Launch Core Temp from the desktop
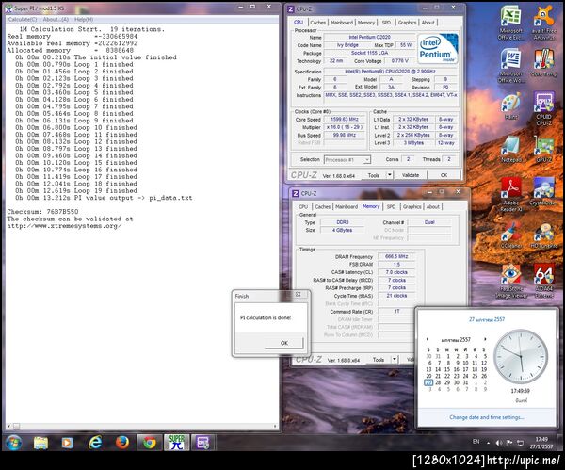 coord(543,63)
